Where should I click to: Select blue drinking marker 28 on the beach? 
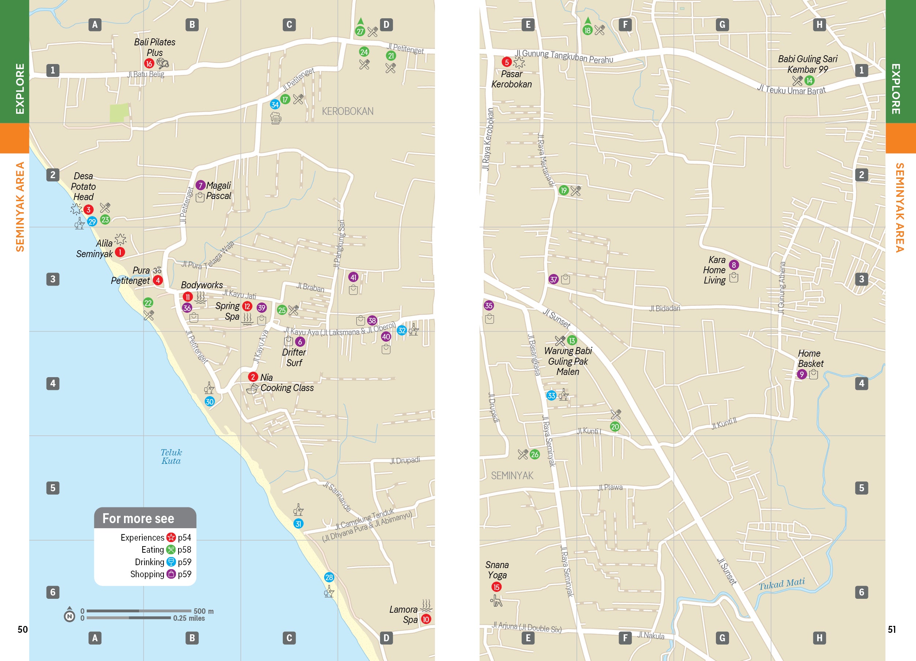pos(329,578)
